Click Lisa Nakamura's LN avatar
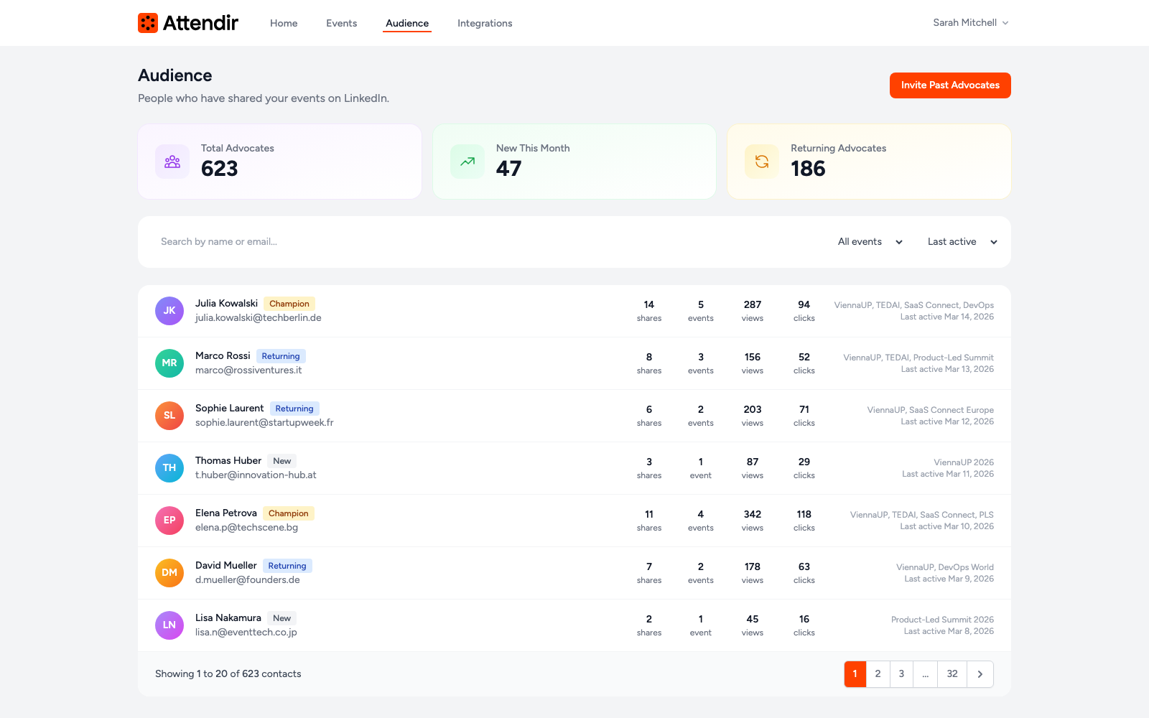Image resolution: width=1149 pixels, height=718 pixels. click(169, 625)
